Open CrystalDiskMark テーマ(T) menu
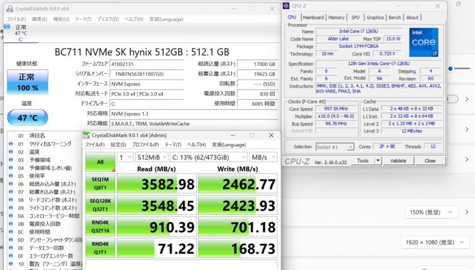This screenshot has height=270, width=475. click(173, 145)
